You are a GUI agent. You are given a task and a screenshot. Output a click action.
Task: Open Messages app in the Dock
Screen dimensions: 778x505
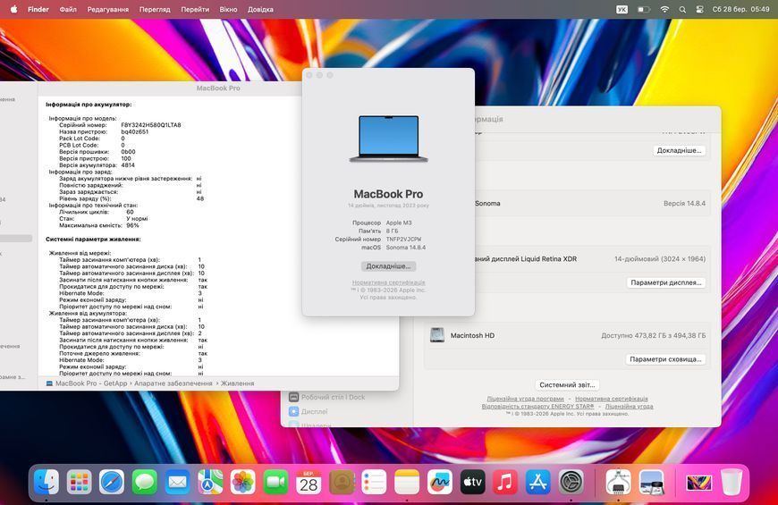tap(144, 482)
